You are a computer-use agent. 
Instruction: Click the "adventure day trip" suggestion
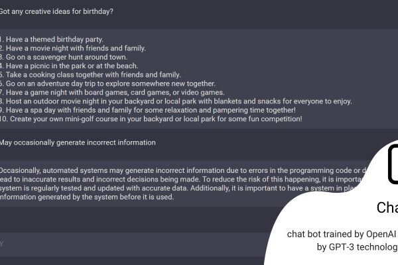tap(107, 84)
